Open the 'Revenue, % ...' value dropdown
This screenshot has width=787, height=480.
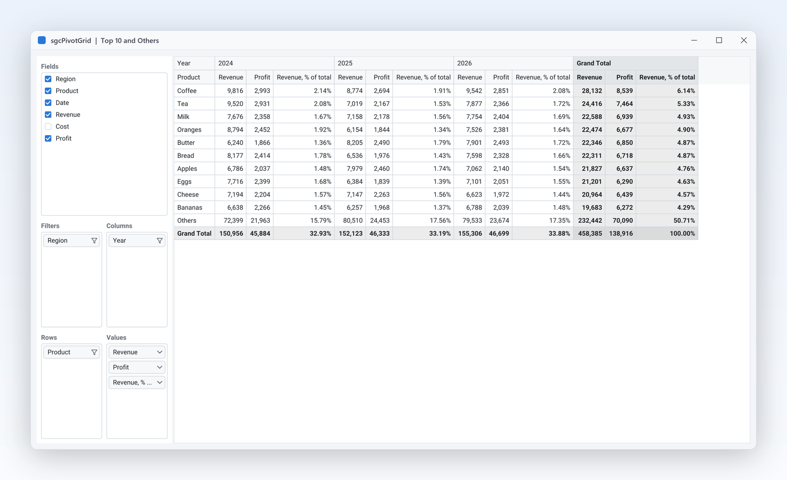tap(137, 383)
